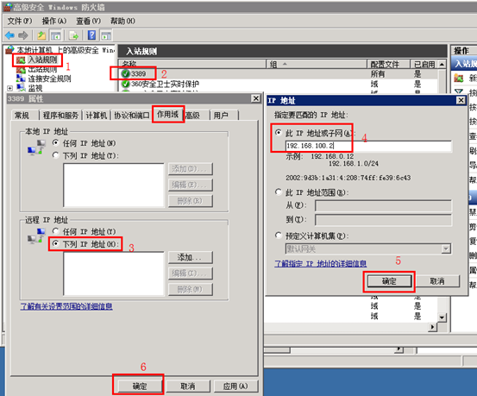The width and height of the screenshot is (477, 396).
Task: Click the Export list toolbar icon
Action: tap(73, 35)
